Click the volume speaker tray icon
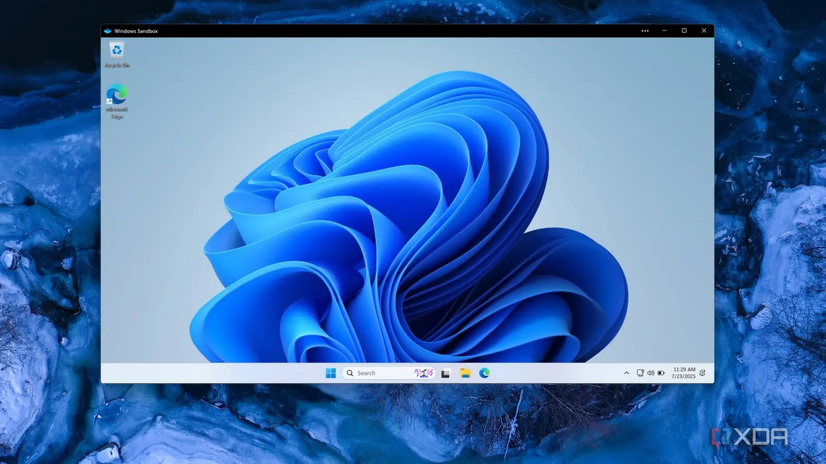Image resolution: width=826 pixels, height=464 pixels. [x=650, y=373]
